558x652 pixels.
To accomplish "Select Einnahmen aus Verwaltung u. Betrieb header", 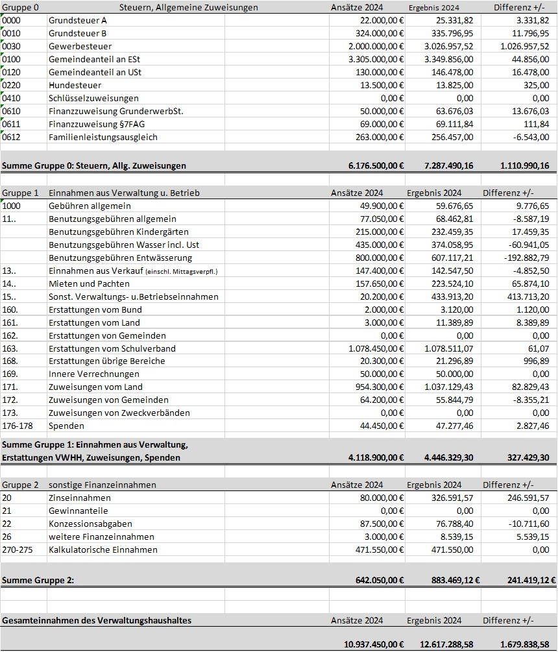I will click(x=124, y=193).
